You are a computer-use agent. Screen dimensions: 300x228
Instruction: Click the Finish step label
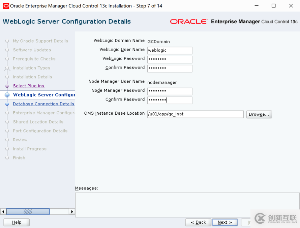(x=19, y=158)
